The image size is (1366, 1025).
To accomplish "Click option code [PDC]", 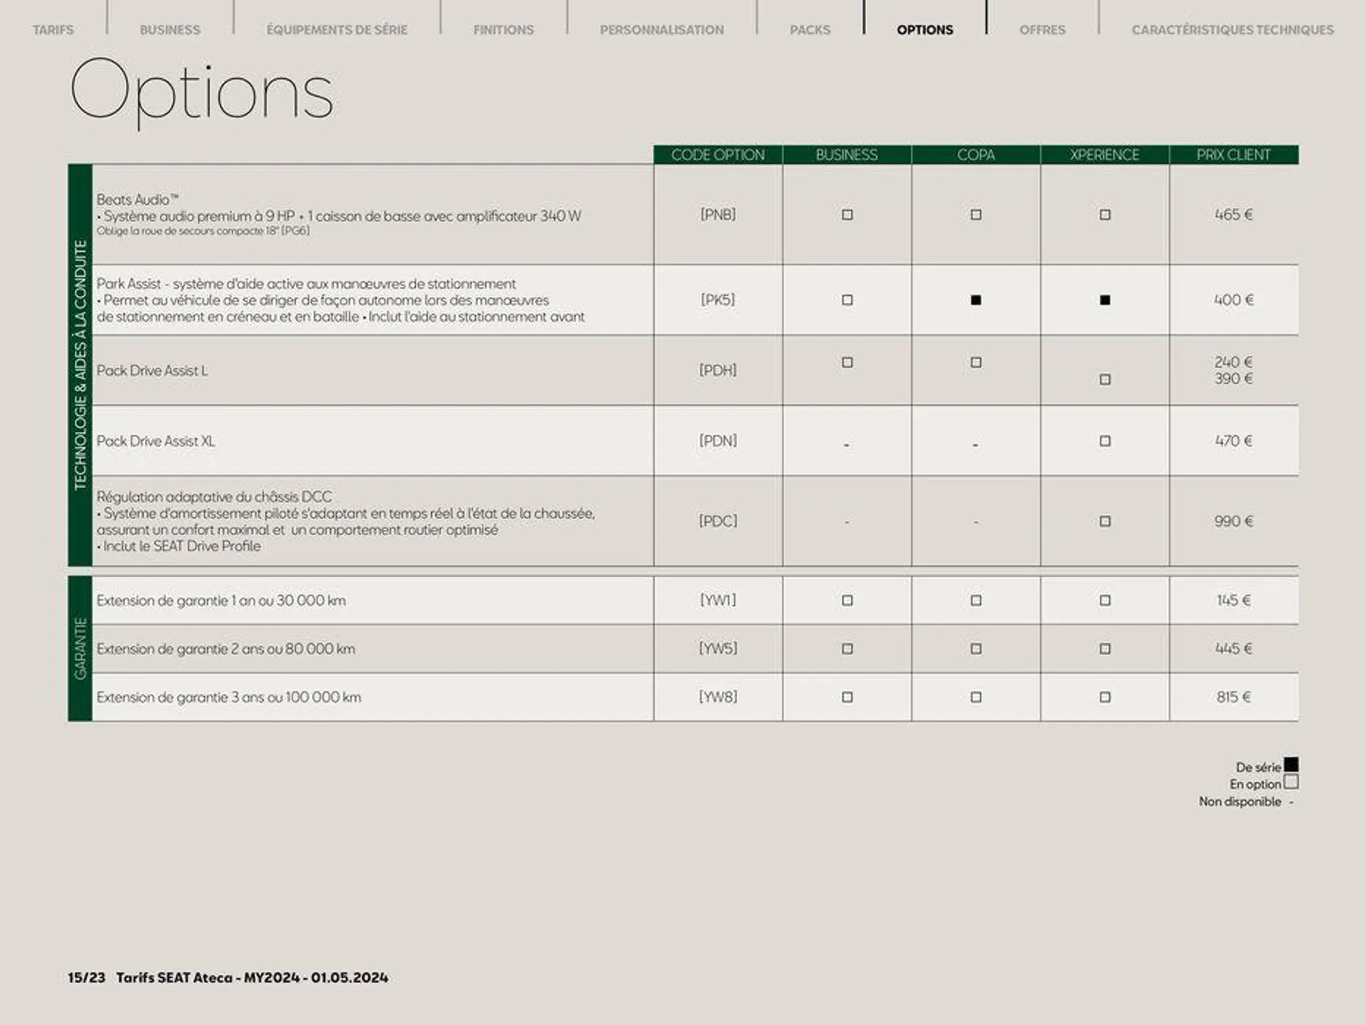I will coord(718,521).
